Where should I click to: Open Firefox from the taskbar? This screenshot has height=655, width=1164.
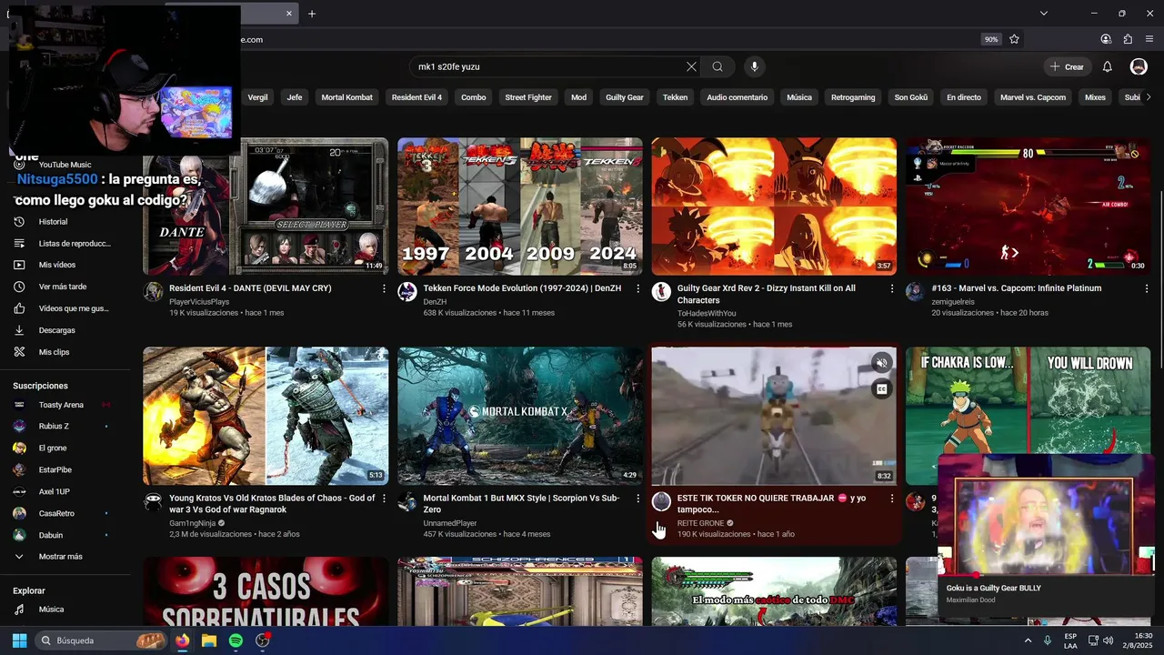tap(183, 640)
